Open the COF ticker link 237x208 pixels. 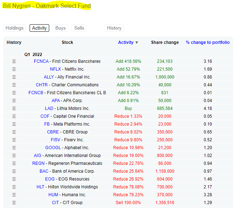coord(45,116)
